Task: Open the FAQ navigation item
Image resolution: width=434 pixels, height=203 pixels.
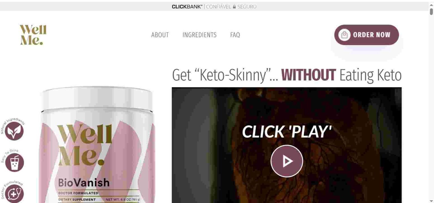Action: [235, 35]
